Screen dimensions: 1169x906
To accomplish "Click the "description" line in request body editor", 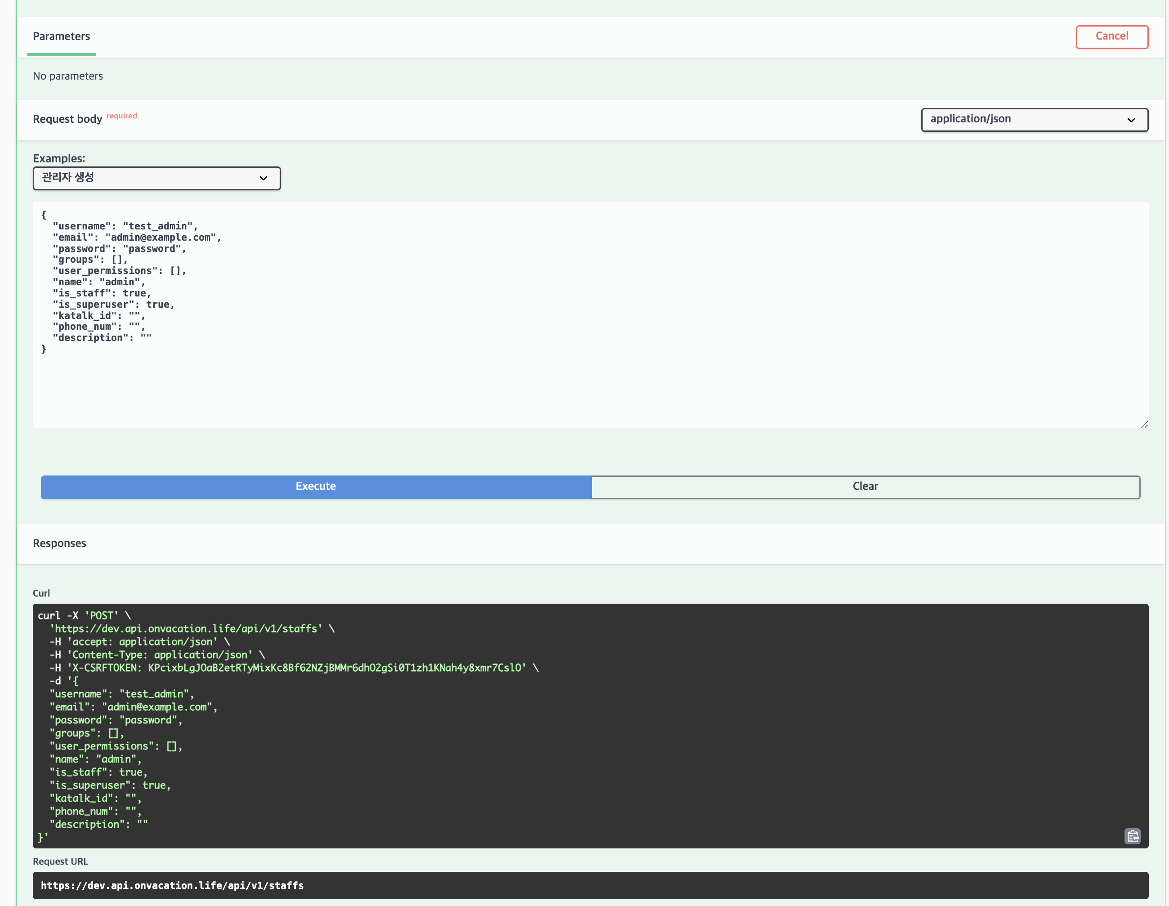I will (x=102, y=338).
